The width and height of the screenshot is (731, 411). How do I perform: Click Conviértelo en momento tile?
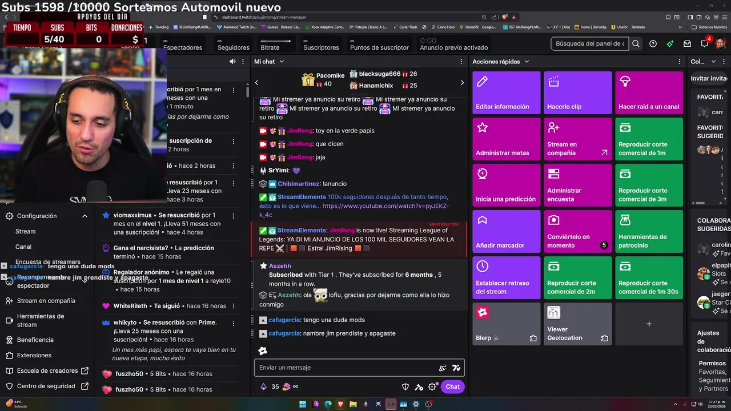click(x=577, y=231)
